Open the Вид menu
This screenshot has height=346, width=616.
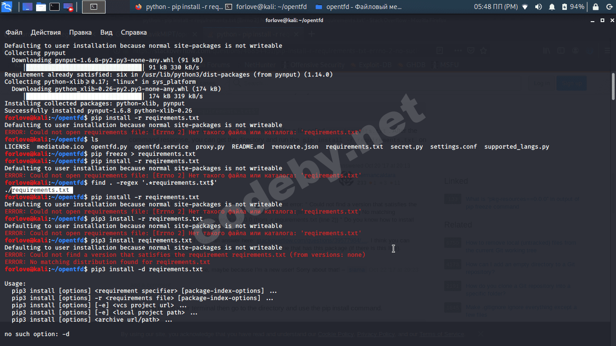pos(106,32)
